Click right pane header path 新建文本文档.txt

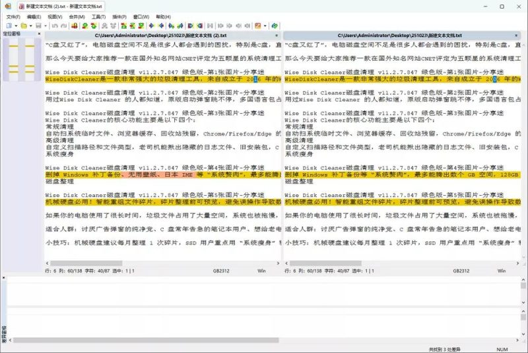(400, 35)
